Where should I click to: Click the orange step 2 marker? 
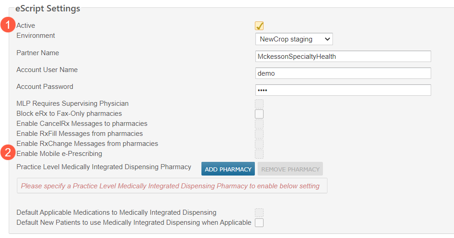click(7, 152)
